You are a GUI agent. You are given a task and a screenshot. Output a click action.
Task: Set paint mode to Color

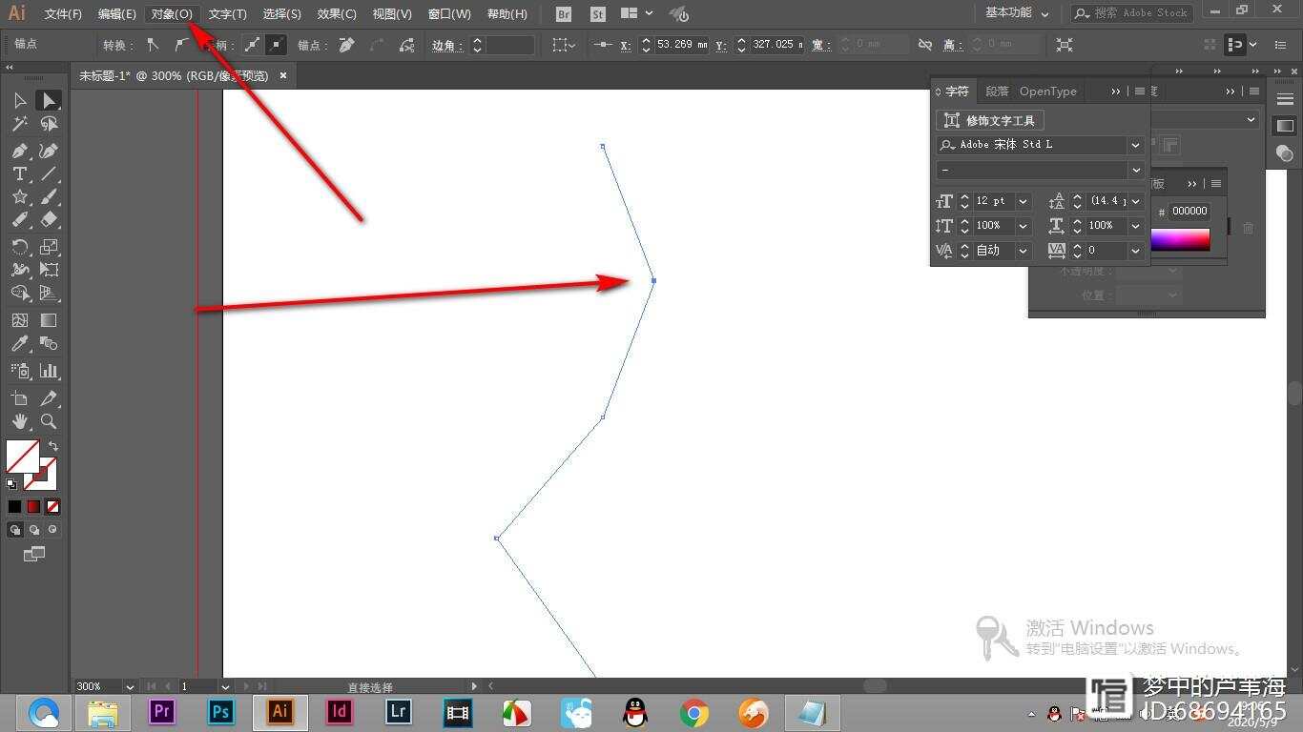(14, 507)
